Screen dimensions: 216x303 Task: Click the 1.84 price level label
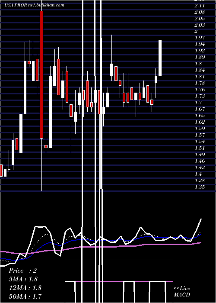pos(200,70)
